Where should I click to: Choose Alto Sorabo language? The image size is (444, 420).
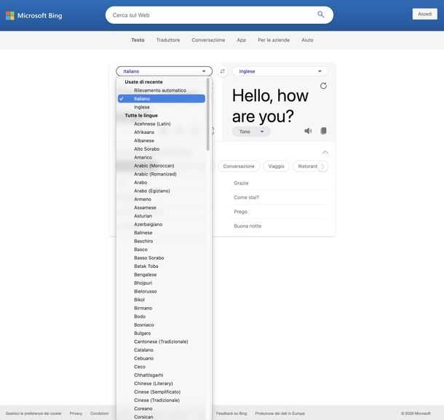pos(162,149)
